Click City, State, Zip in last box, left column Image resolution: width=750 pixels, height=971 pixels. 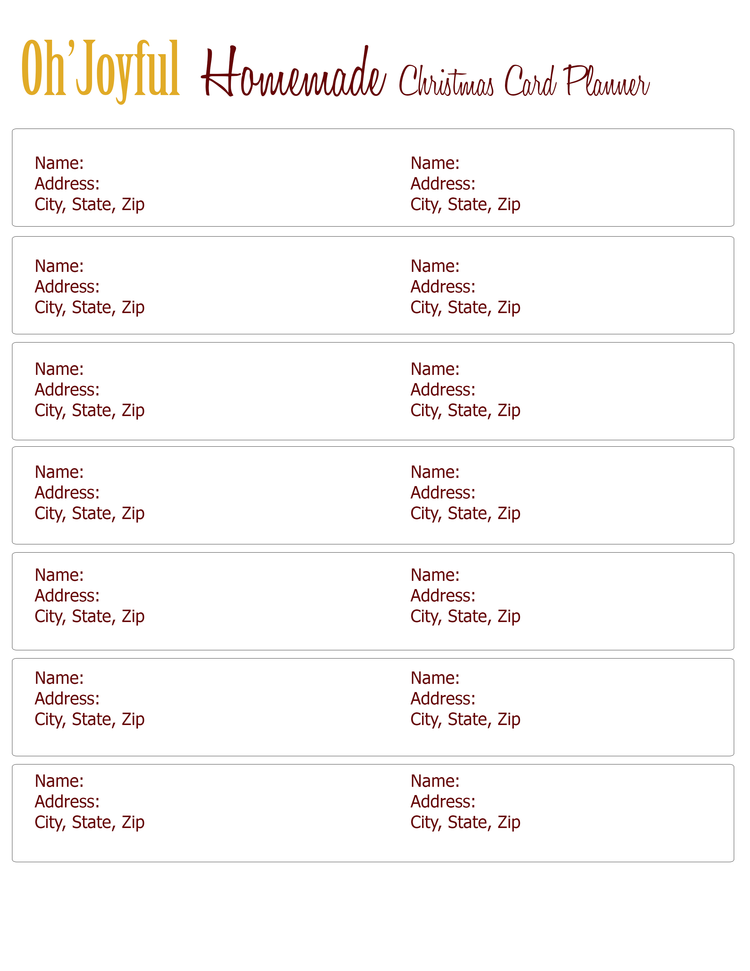coord(90,823)
